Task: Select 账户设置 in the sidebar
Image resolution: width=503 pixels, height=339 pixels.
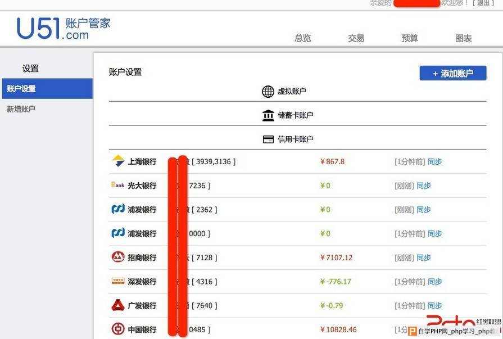Action: click(x=47, y=89)
